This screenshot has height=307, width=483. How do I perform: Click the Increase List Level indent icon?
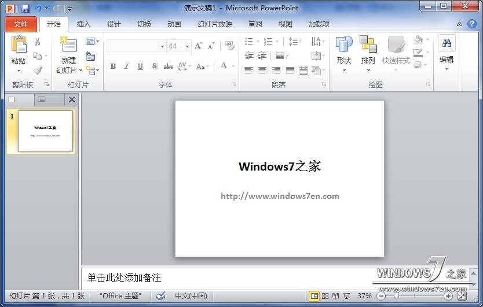click(262, 56)
